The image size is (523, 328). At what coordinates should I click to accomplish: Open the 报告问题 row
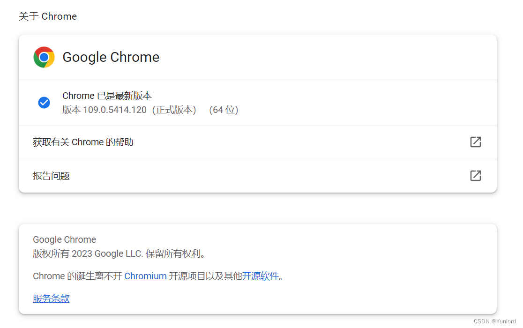click(52, 176)
